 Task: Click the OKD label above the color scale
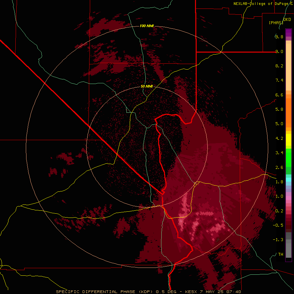(x=287, y=20)
